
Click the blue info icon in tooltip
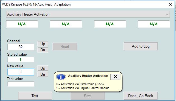point(61,77)
